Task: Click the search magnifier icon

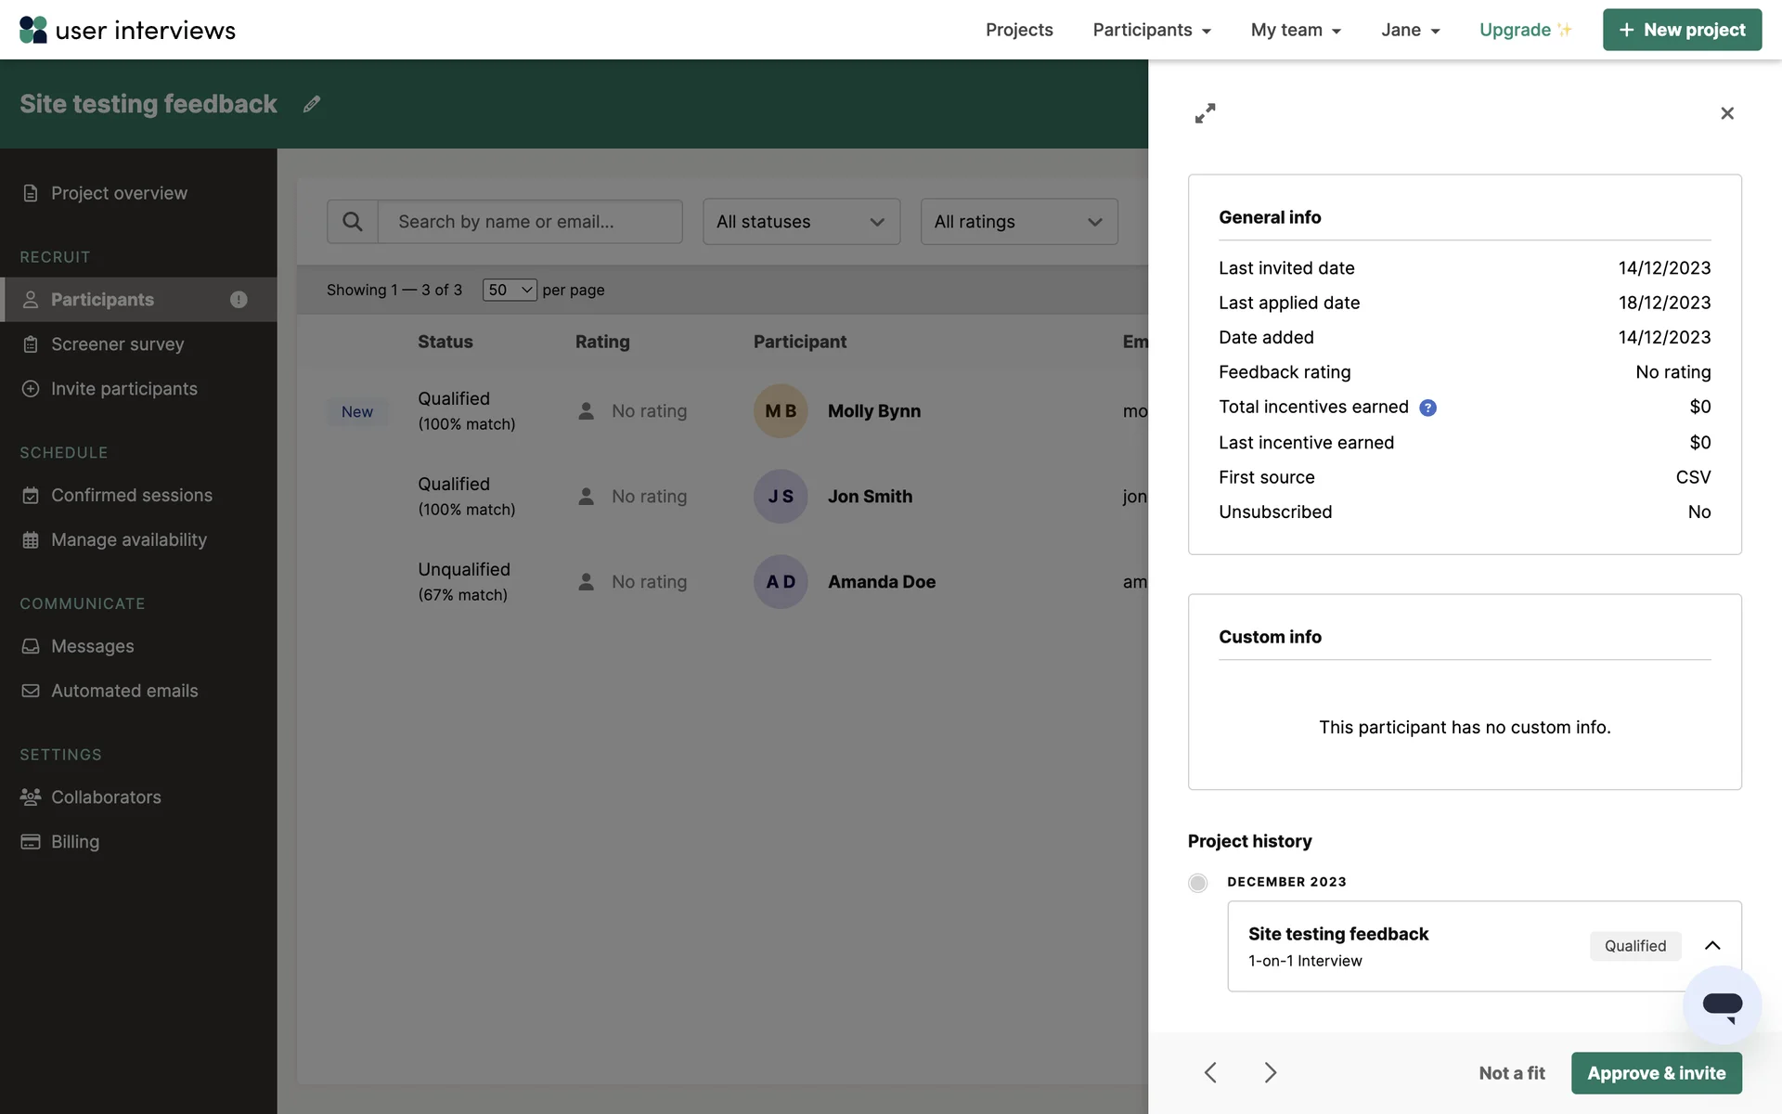Action: tap(353, 222)
